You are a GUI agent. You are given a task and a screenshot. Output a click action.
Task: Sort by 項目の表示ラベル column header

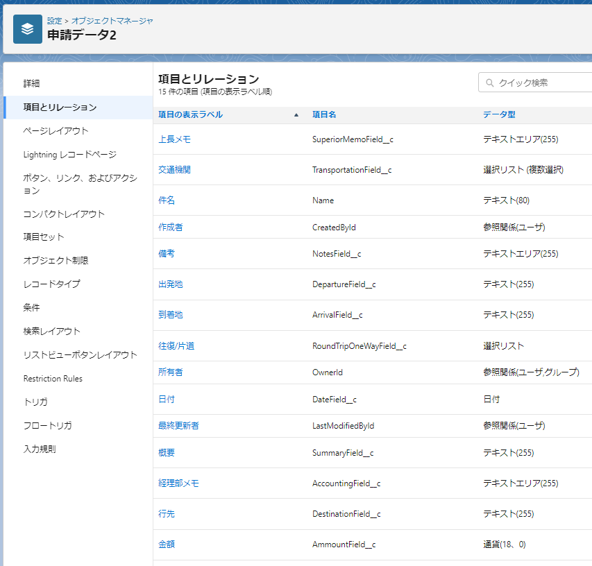tap(190, 114)
